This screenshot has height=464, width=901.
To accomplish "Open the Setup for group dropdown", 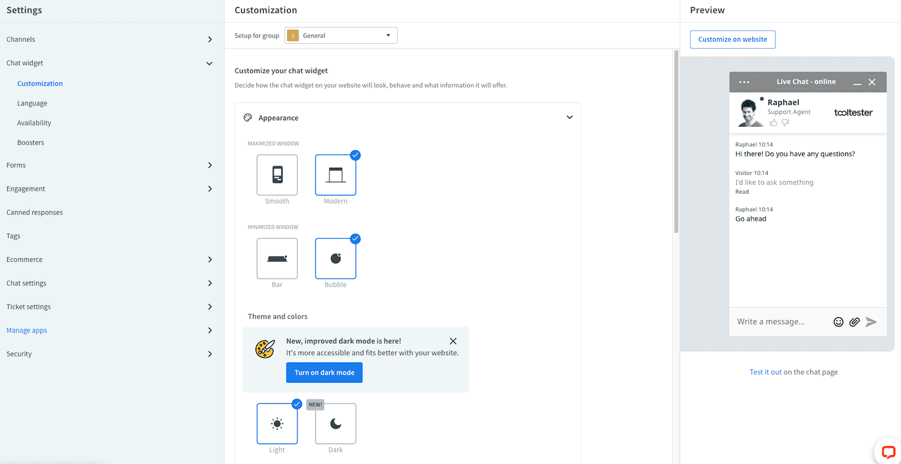I will point(341,35).
